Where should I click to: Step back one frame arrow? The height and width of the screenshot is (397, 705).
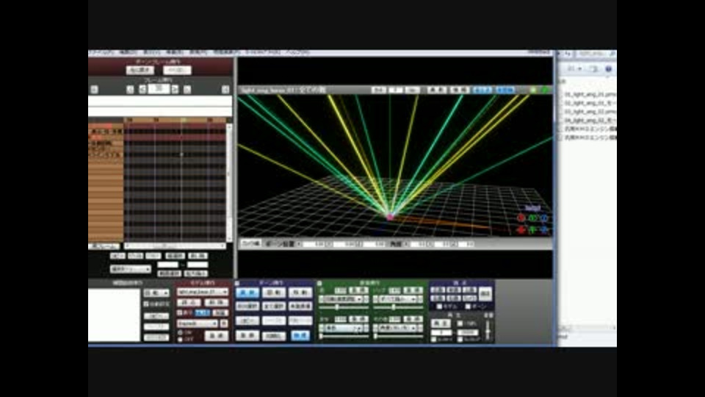pos(142,90)
